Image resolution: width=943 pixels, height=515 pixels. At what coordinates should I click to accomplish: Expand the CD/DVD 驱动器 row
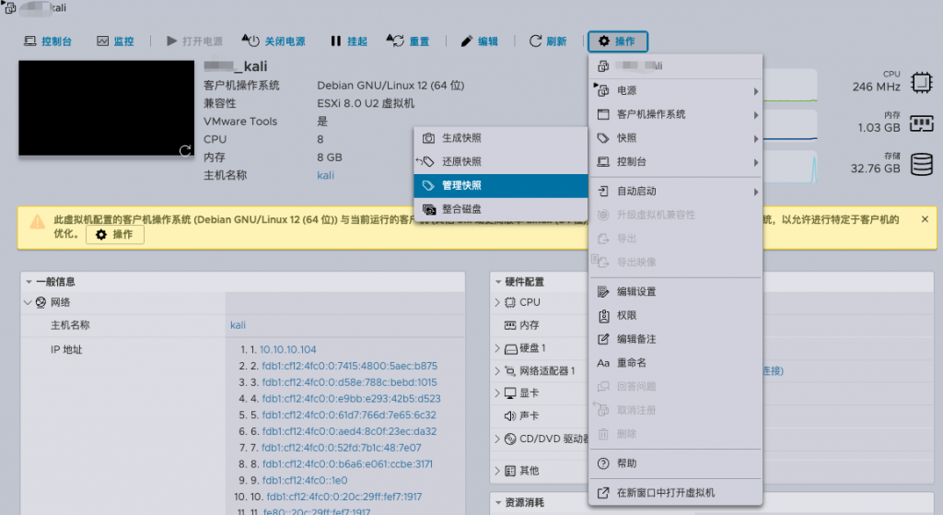(497, 439)
